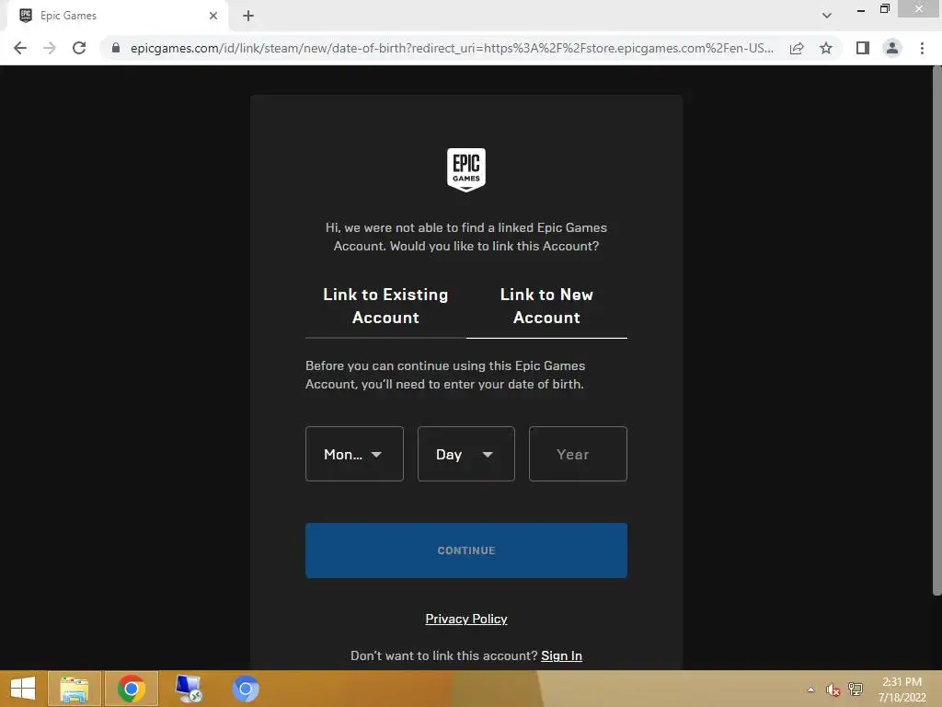Click the CONTINUE button
Image resolution: width=942 pixels, height=707 pixels.
tap(466, 551)
